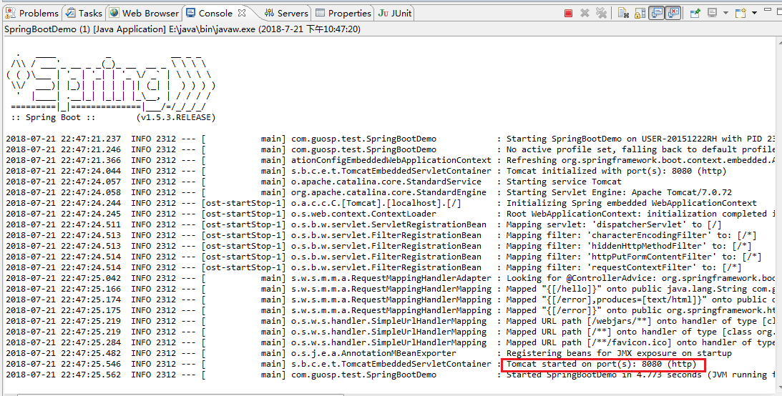Open dropdown next to Display Selected Console

click(725, 14)
